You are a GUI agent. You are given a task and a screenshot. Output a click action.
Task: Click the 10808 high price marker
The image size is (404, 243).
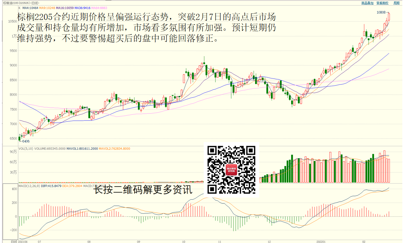pyautogui.click(x=381, y=12)
